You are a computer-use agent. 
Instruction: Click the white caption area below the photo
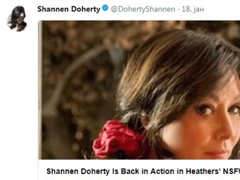tap(139, 170)
